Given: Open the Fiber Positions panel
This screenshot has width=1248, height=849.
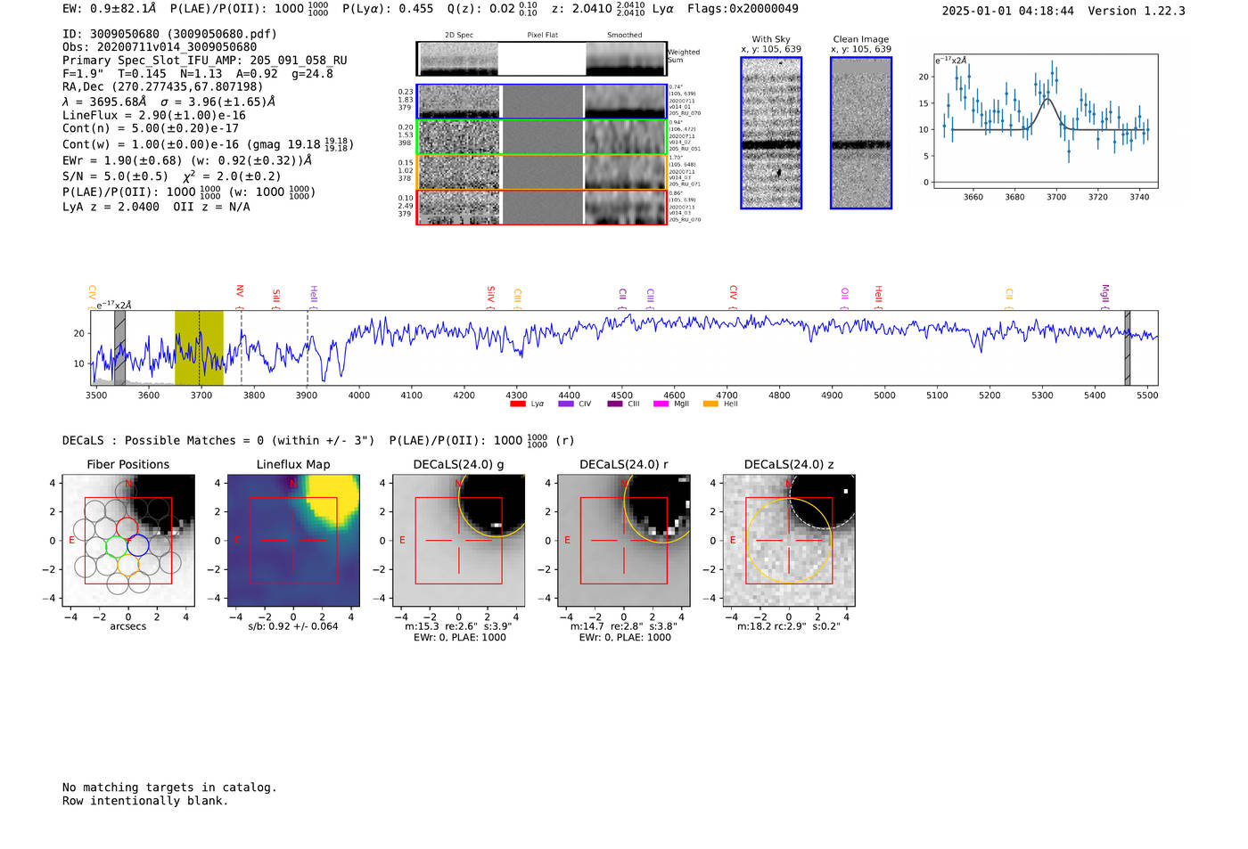Looking at the screenshot, I should [x=128, y=541].
